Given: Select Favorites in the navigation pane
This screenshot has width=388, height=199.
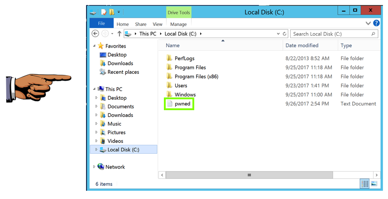Looking at the screenshot, I should click(x=115, y=46).
